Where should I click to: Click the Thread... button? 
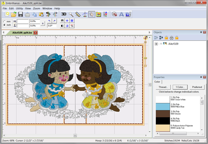pos(163,87)
